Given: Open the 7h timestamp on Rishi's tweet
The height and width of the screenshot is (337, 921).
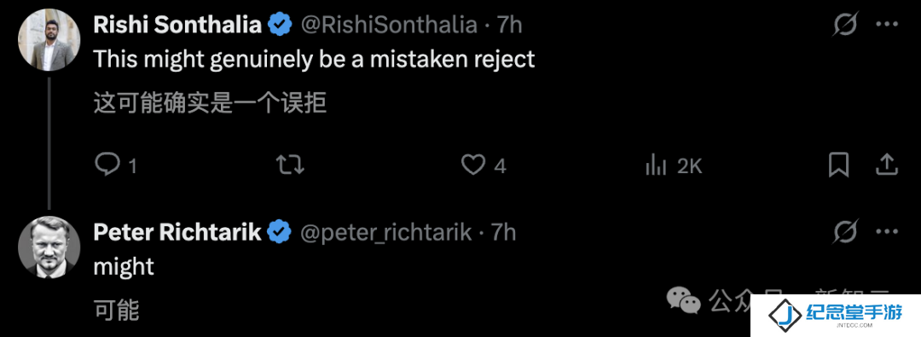Looking at the screenshot, I should point(509,25).
